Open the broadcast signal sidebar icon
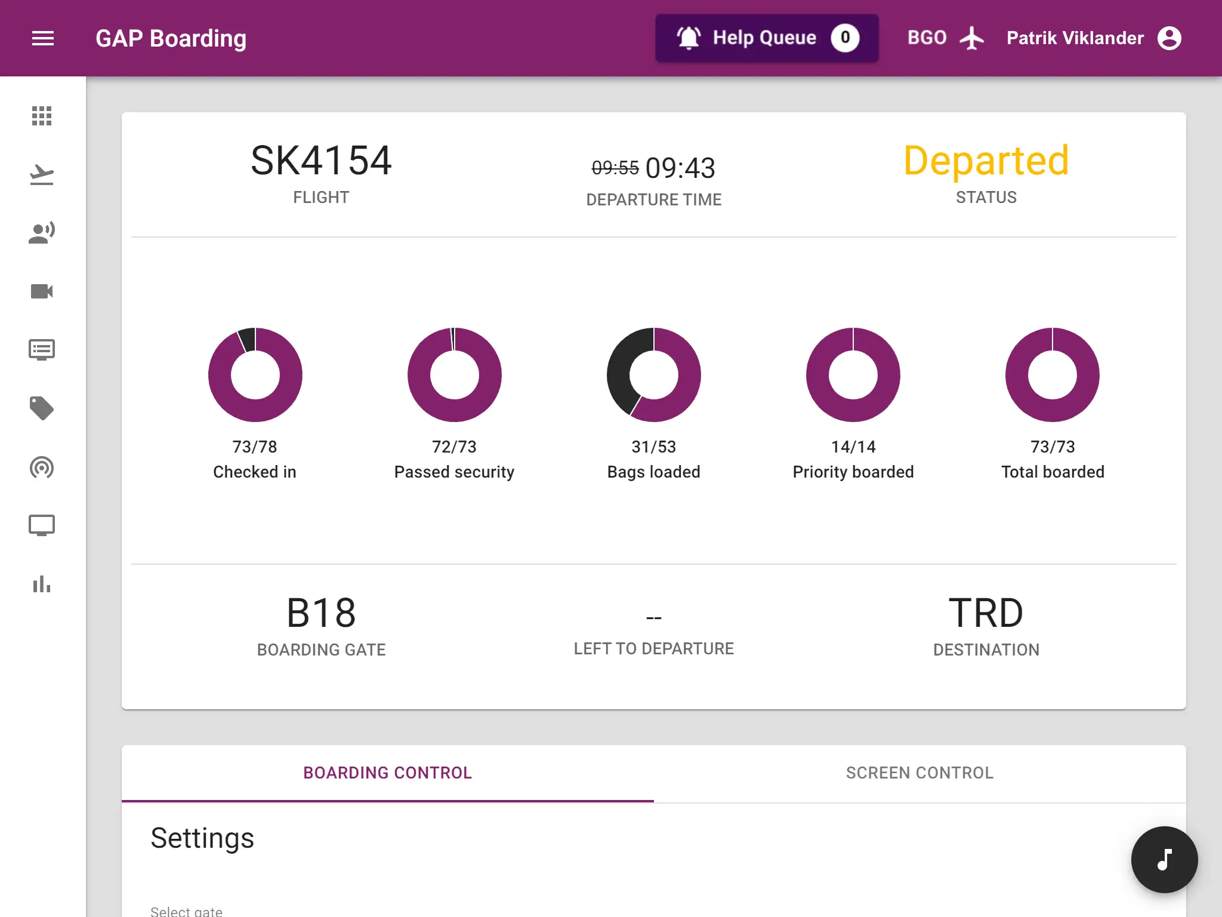Image resolution: width=1222 pixels, height=917 pixels. [42, 467]
